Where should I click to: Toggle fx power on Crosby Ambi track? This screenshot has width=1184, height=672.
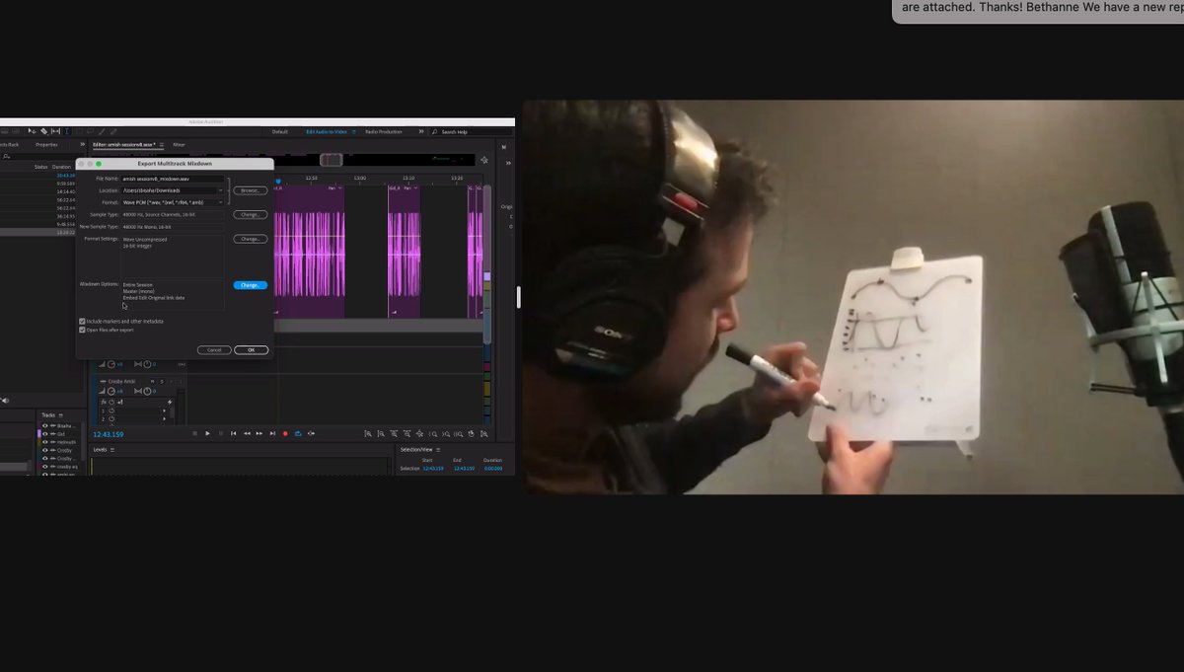(111, 402)
